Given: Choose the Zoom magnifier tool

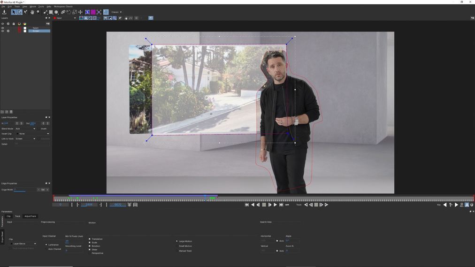Looking at the screenshot, I should [x=38, y=12].
